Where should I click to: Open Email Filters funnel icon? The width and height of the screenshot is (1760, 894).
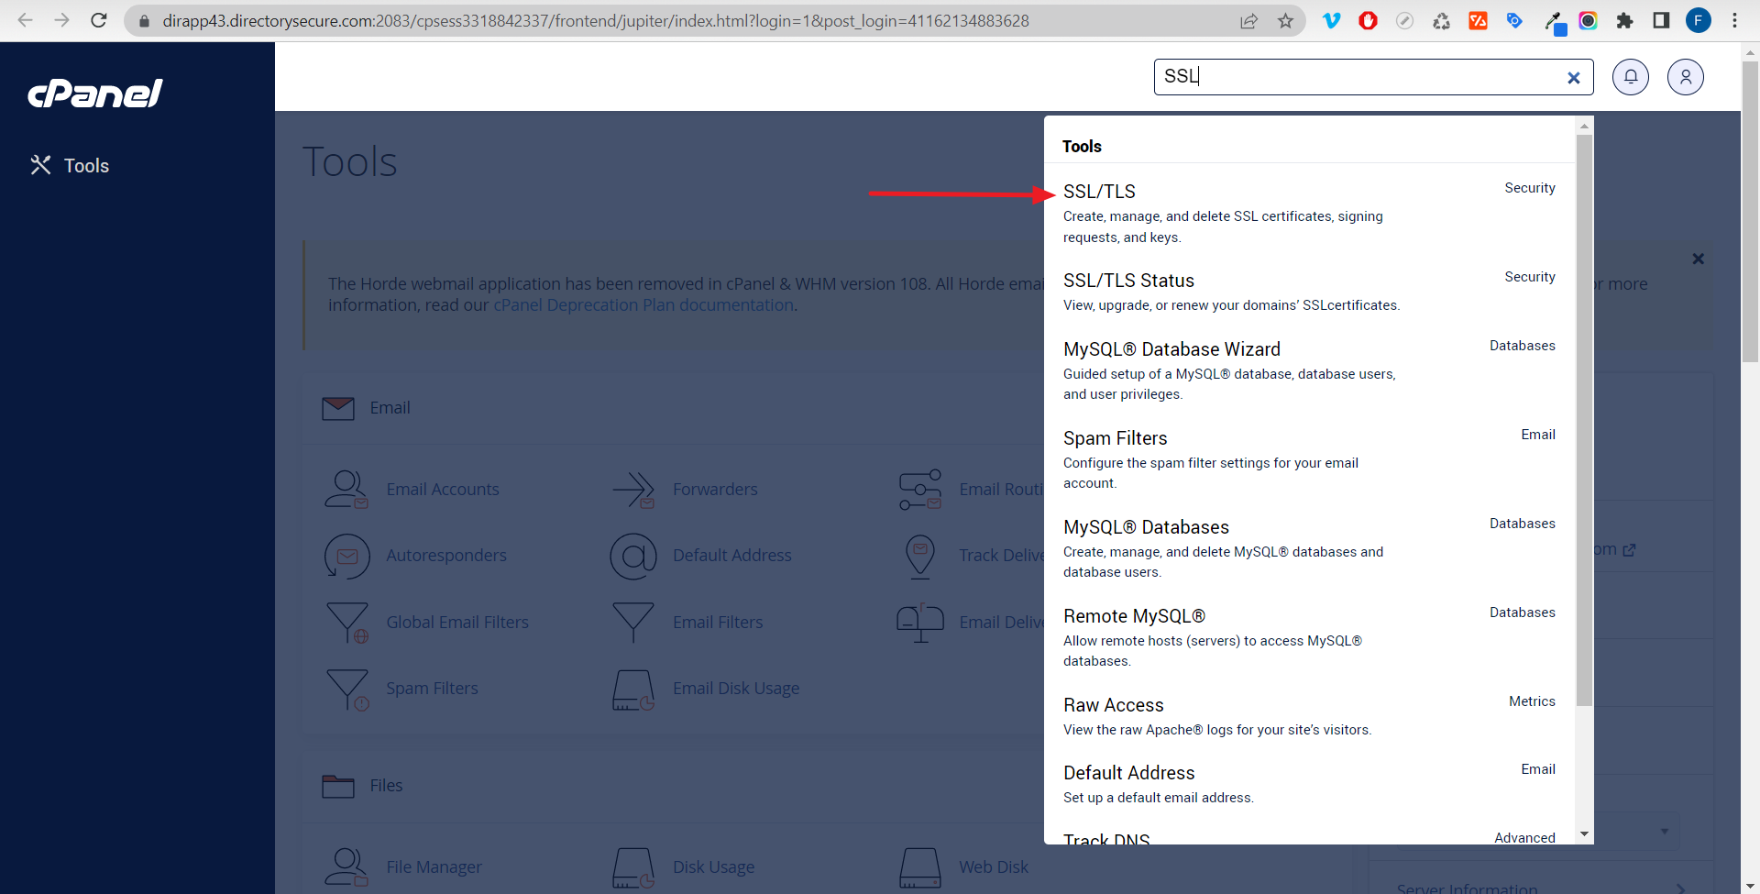click(x=633, y=623)
